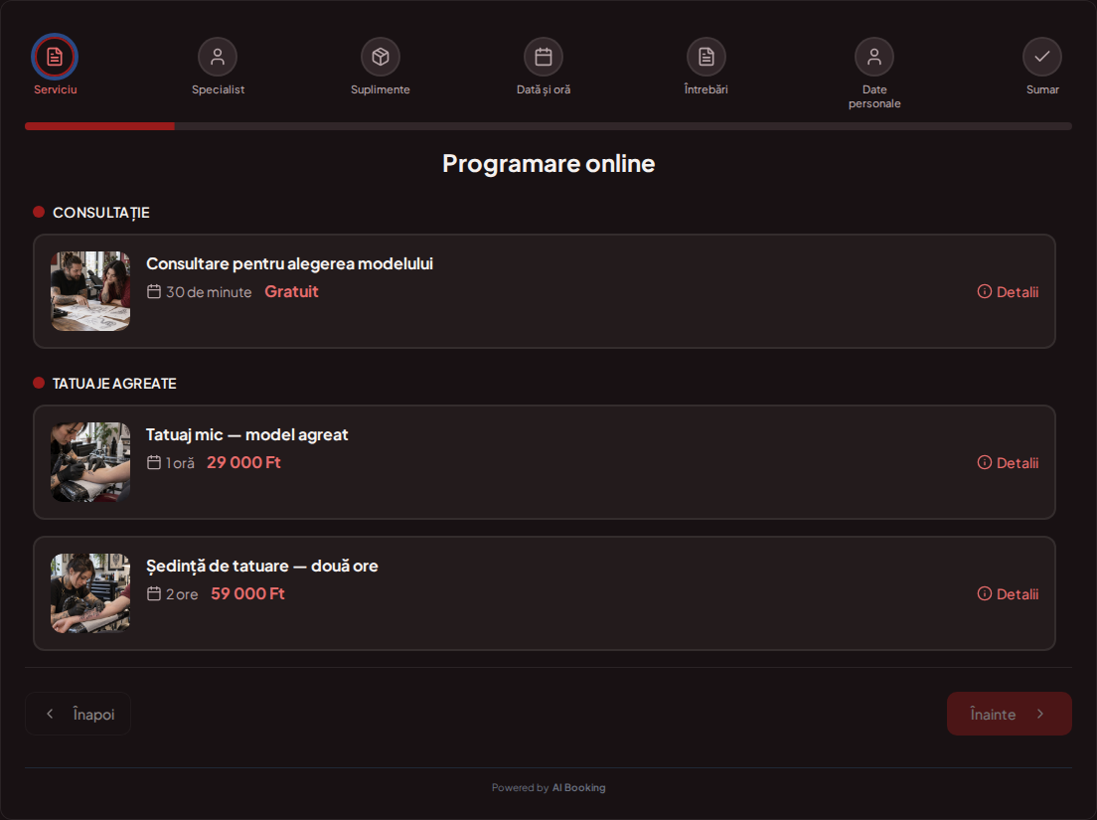Image resolution: width=1097 pixels, height=820 pixels.
Task: Click the Sumar step checkmark icon
Action: (x=1042, y=57)
